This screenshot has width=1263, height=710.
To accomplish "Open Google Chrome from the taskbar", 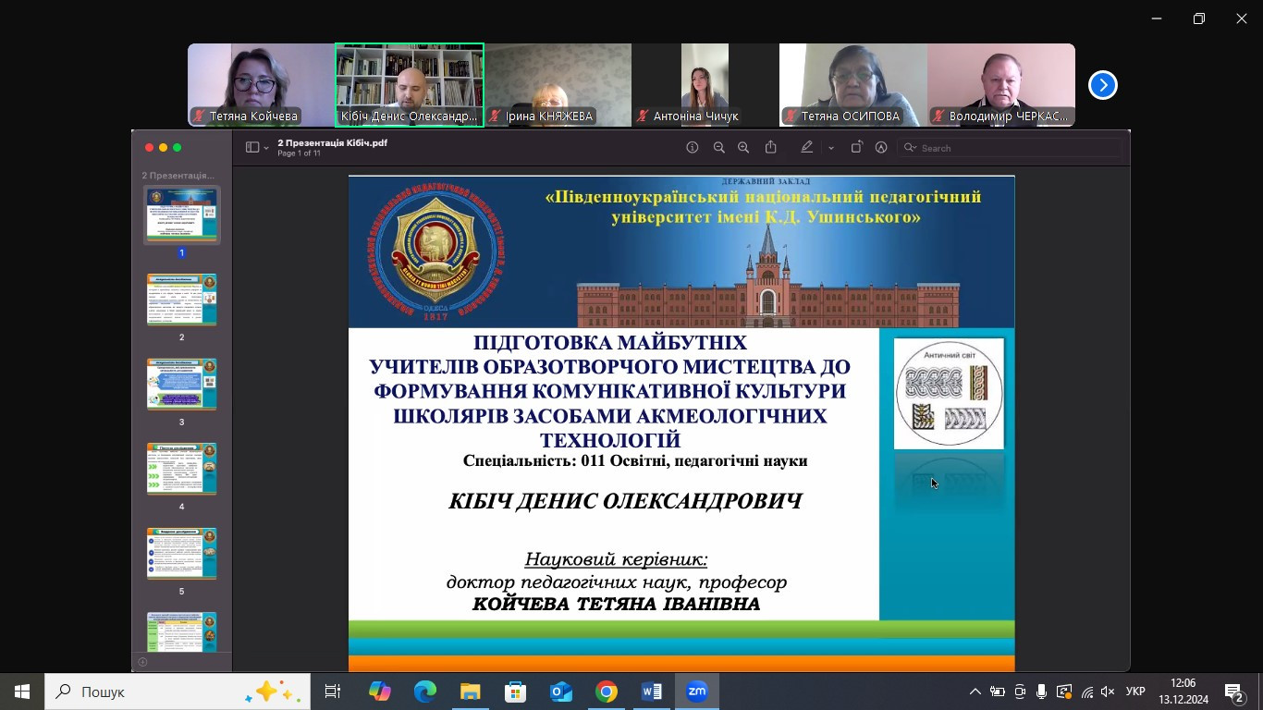I will click(606, 692).
